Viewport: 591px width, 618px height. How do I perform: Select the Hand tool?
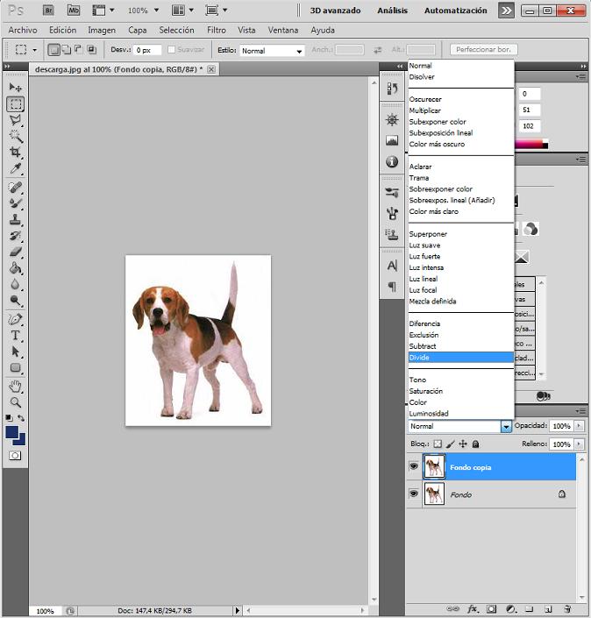point(16,387)
